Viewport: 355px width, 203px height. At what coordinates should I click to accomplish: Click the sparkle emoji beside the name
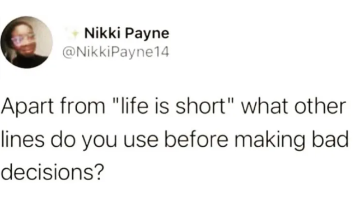pos(73,33)
